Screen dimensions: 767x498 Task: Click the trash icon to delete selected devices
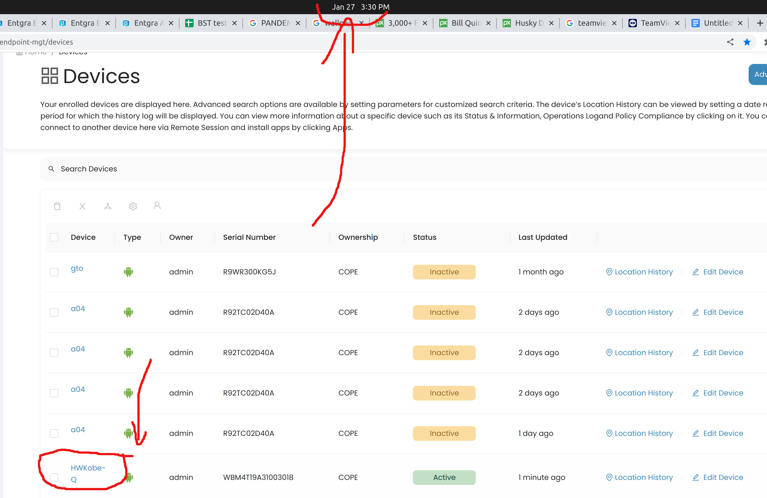click(57, 206)
